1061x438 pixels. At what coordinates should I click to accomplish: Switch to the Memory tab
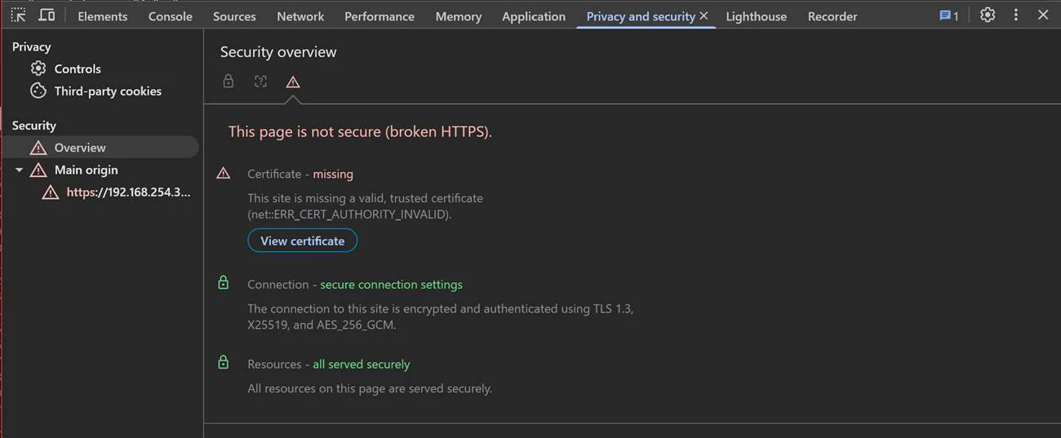(459, 16)
